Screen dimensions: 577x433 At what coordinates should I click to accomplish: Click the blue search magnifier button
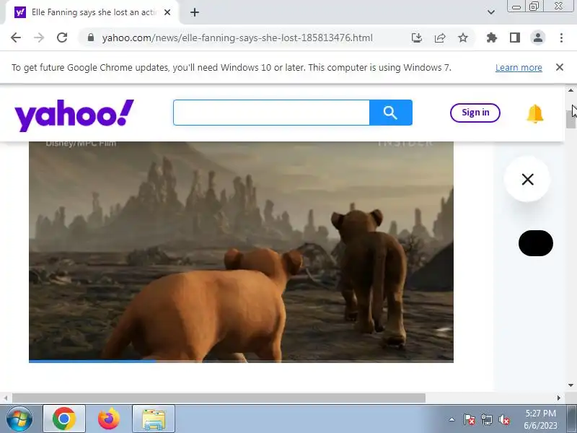(390, 113)
